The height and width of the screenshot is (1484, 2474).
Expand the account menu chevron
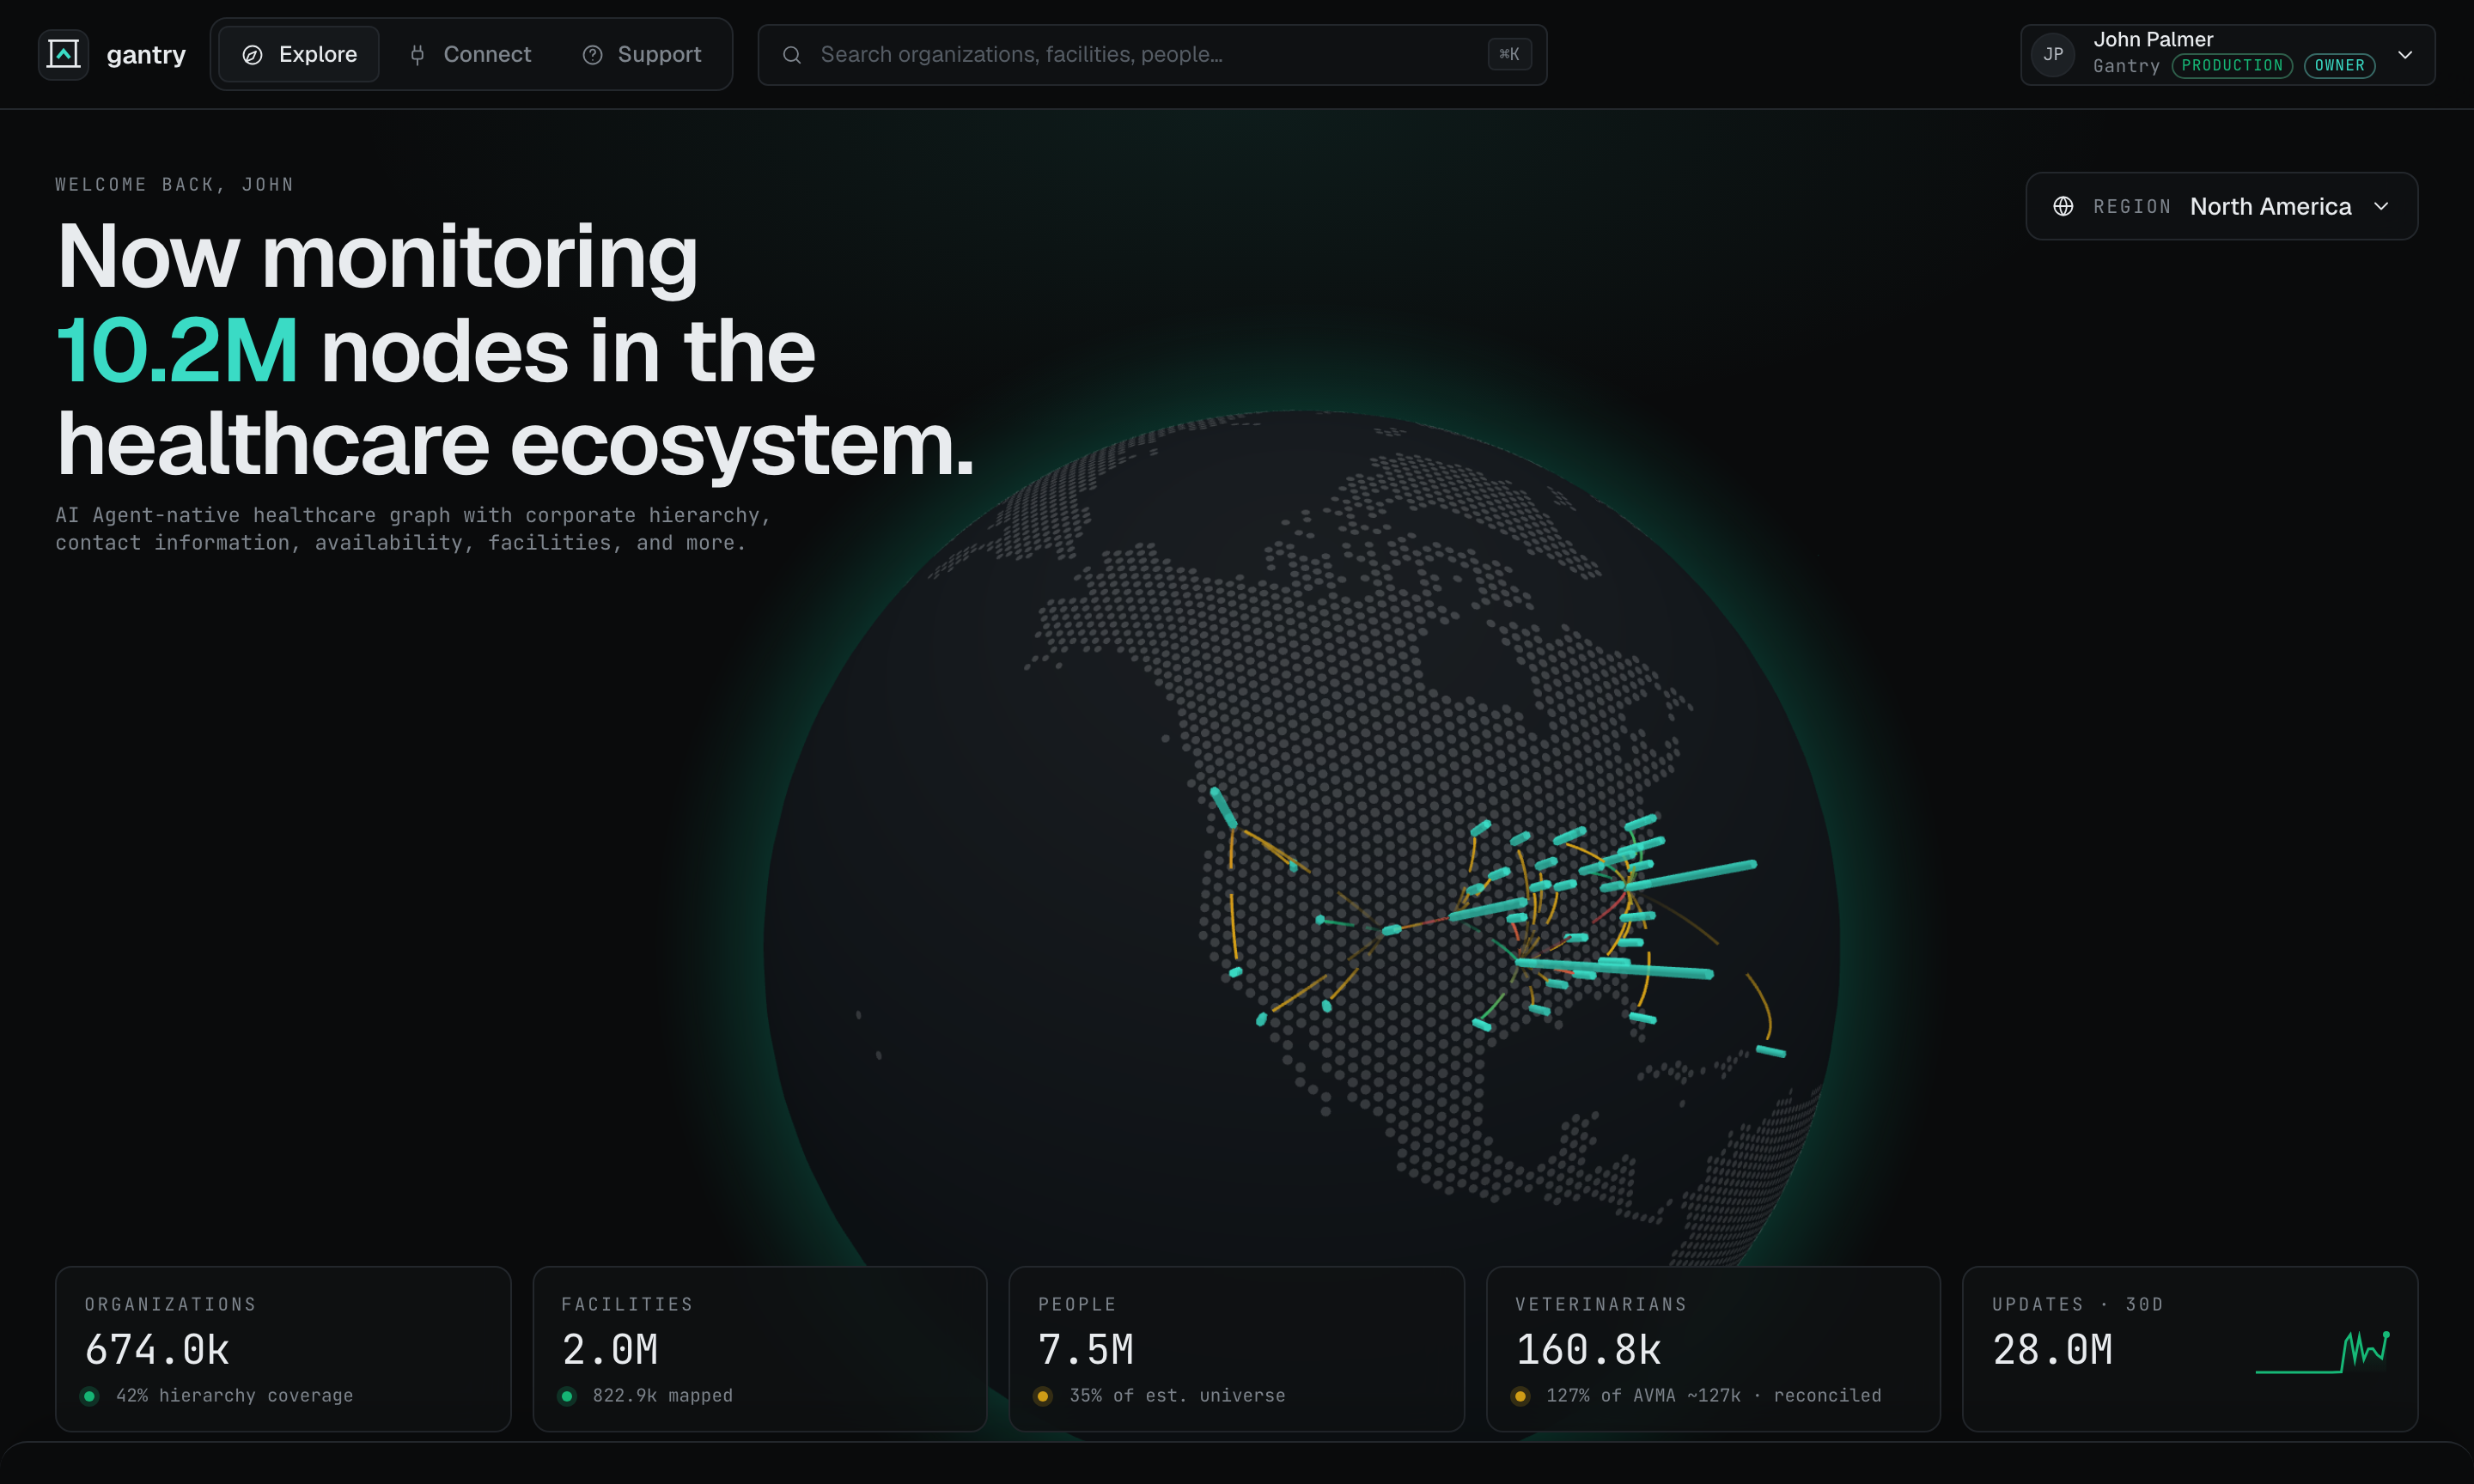coord(2405,55)
